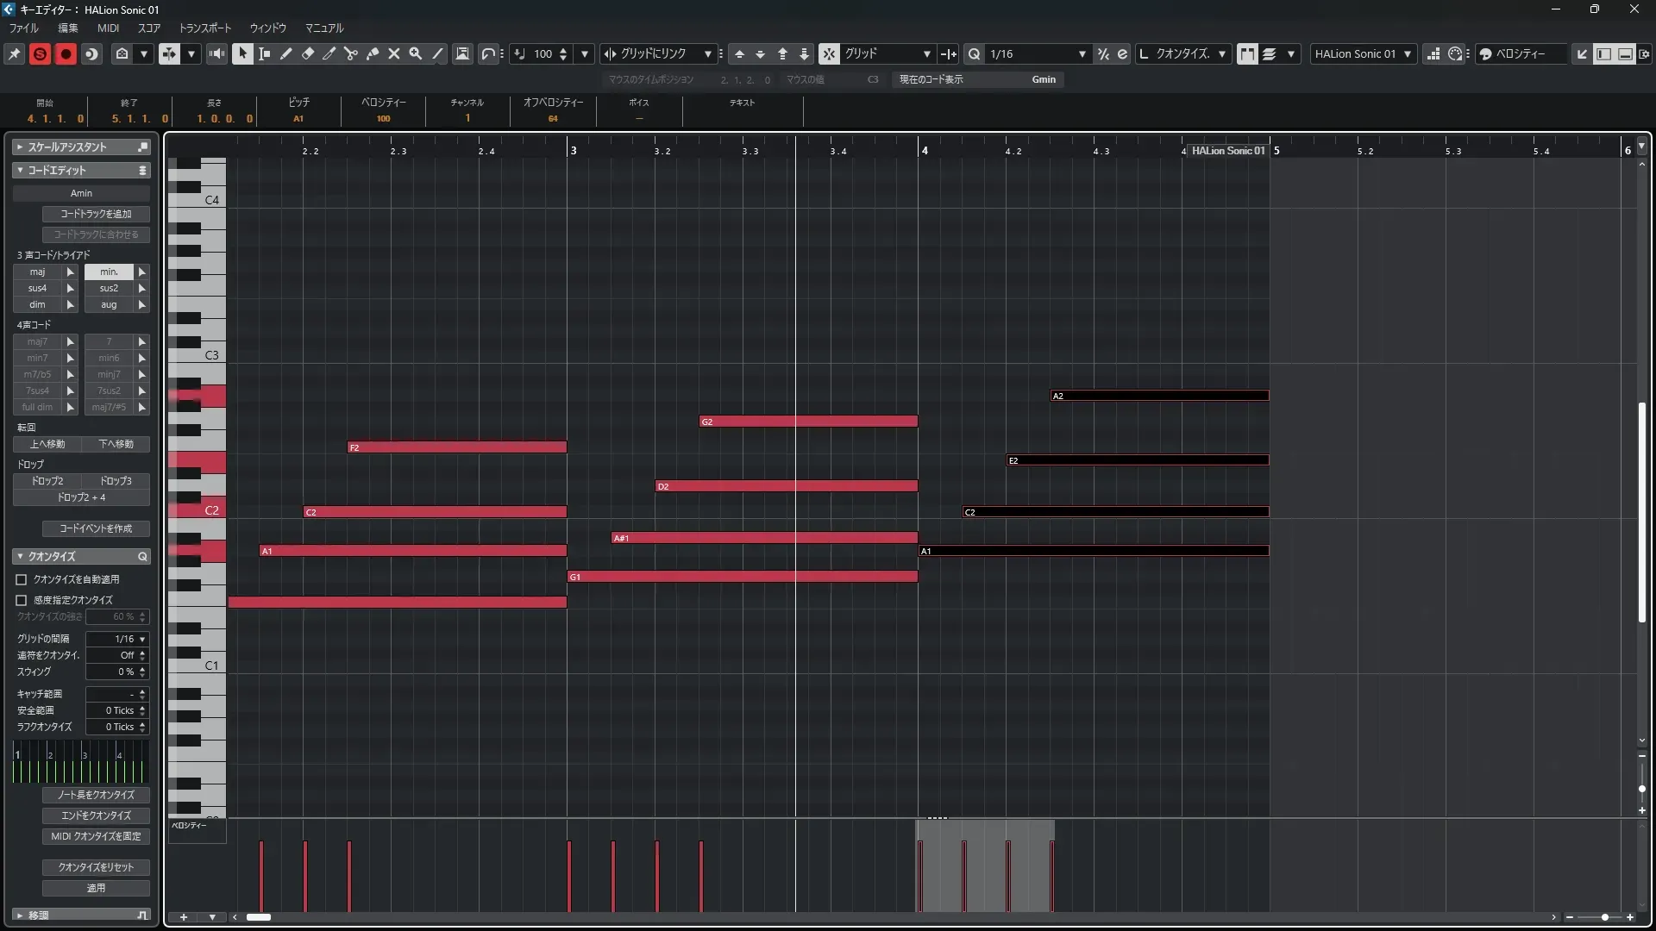Activate the Solo Editor button
This screenshot has height=931, width=1656.
pyautogui.click(x=40, y=53)
